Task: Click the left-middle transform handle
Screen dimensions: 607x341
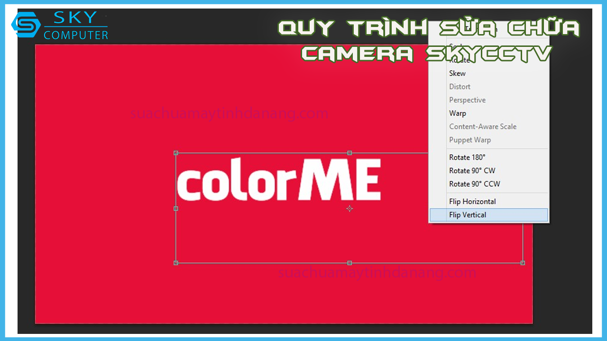Action: coord(176,208)
